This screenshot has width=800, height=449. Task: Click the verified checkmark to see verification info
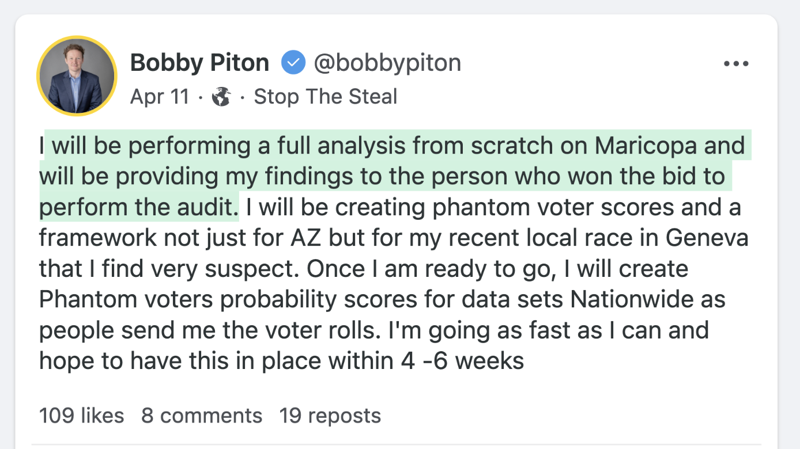pyautogui.click(x=293, y=62)
